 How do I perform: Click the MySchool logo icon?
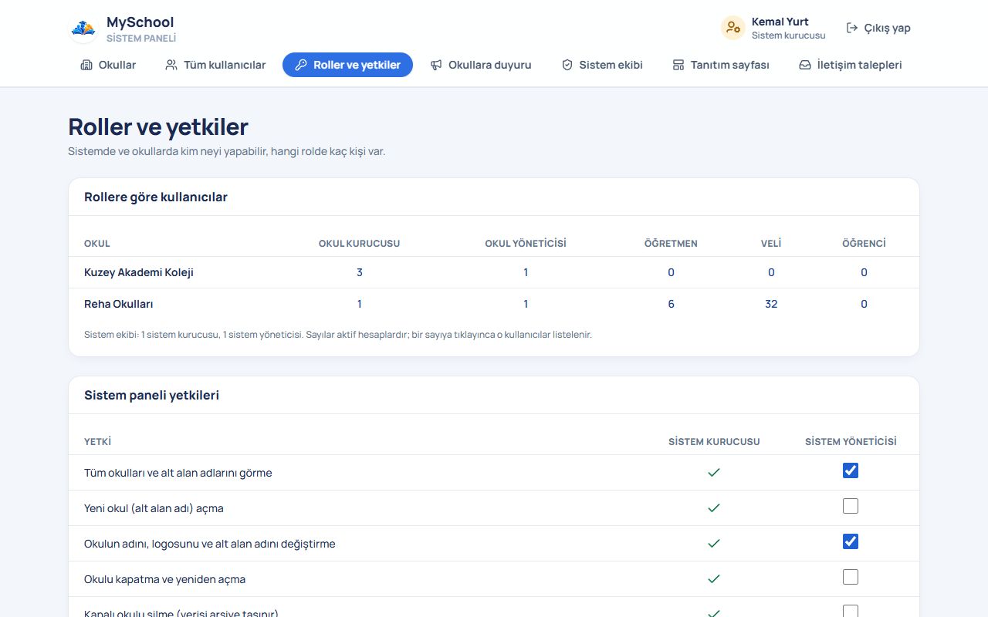83,29
